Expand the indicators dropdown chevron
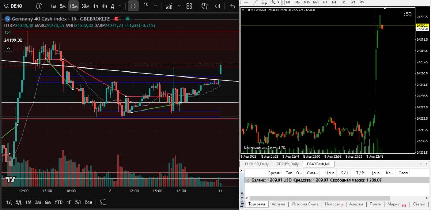This screenshot has height=210, width=431. coord(179,6)
